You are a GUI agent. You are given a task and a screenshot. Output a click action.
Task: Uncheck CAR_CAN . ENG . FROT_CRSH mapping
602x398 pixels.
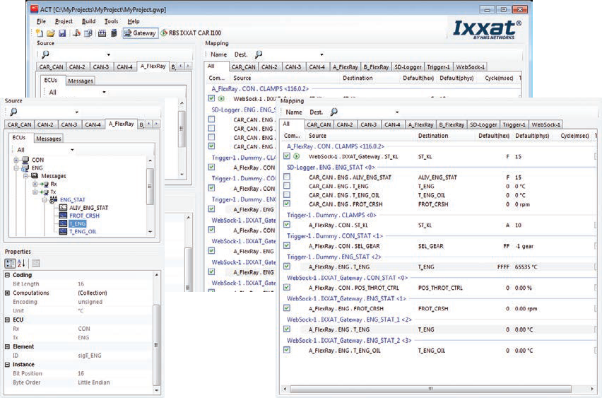(287, 204)
